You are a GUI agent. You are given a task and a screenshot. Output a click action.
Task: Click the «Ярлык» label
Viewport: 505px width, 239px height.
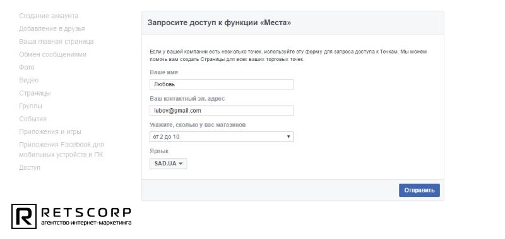pyautogui.click(x=159, y=151)
